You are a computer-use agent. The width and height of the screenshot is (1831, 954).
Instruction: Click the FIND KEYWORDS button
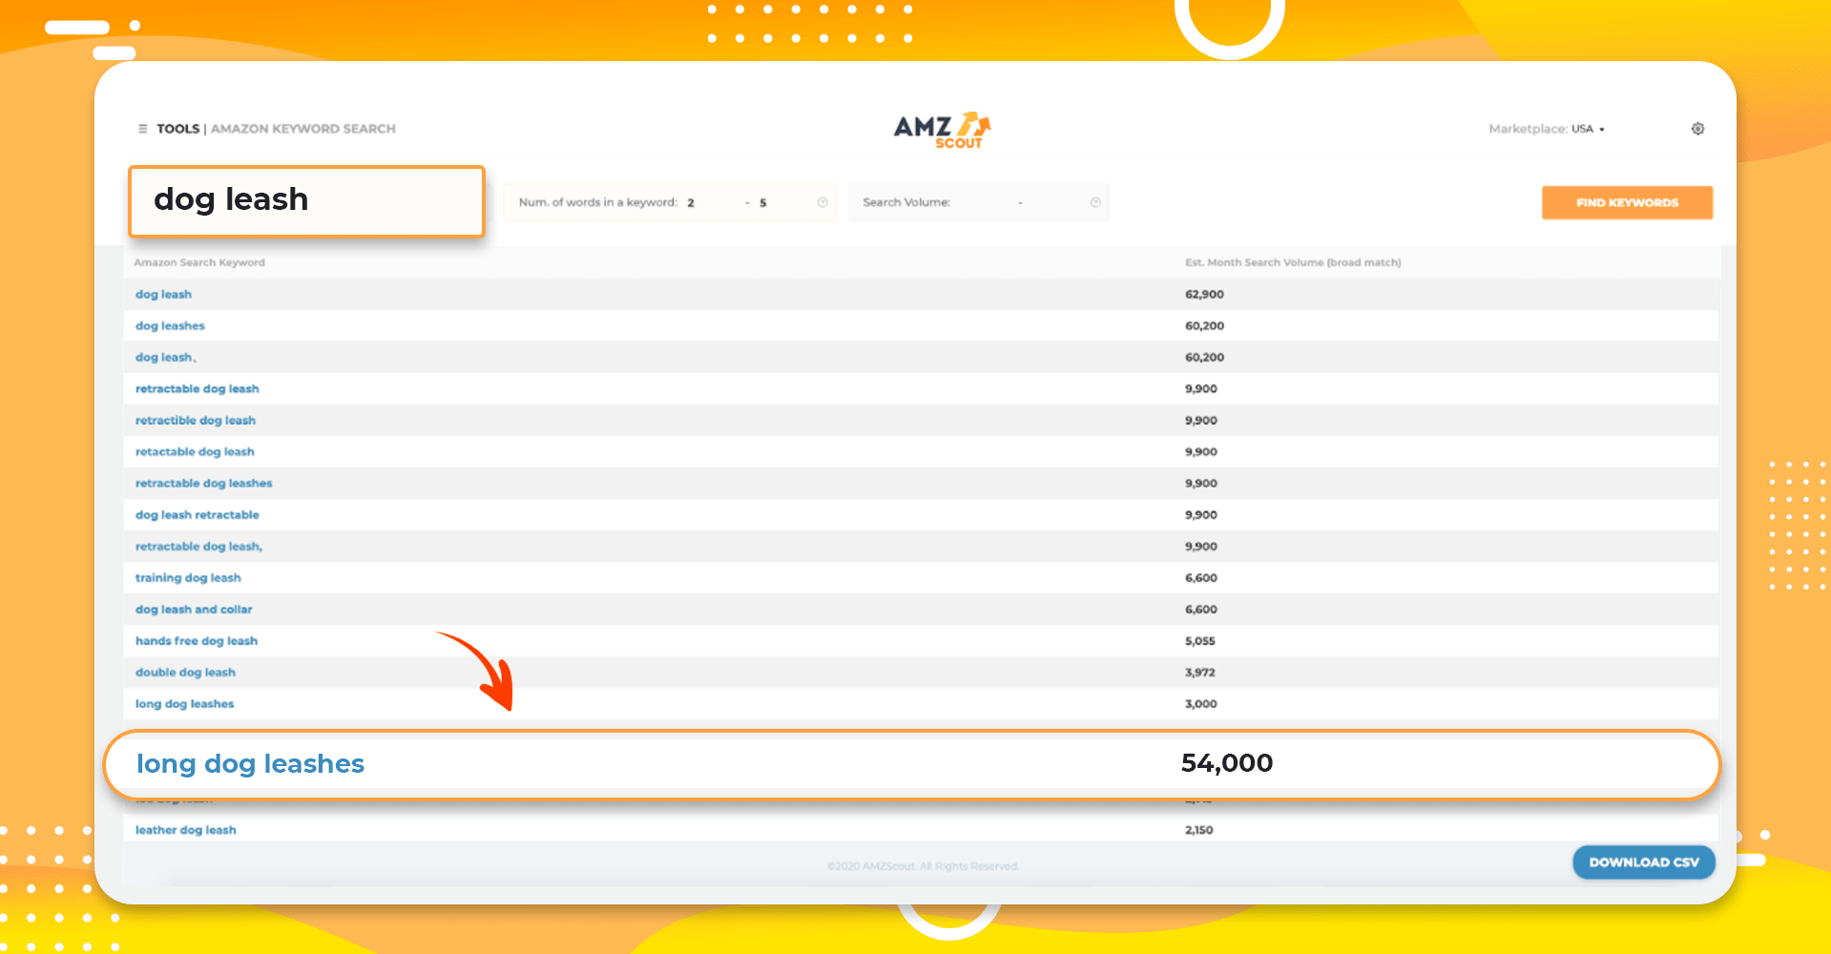[1627, 202]
